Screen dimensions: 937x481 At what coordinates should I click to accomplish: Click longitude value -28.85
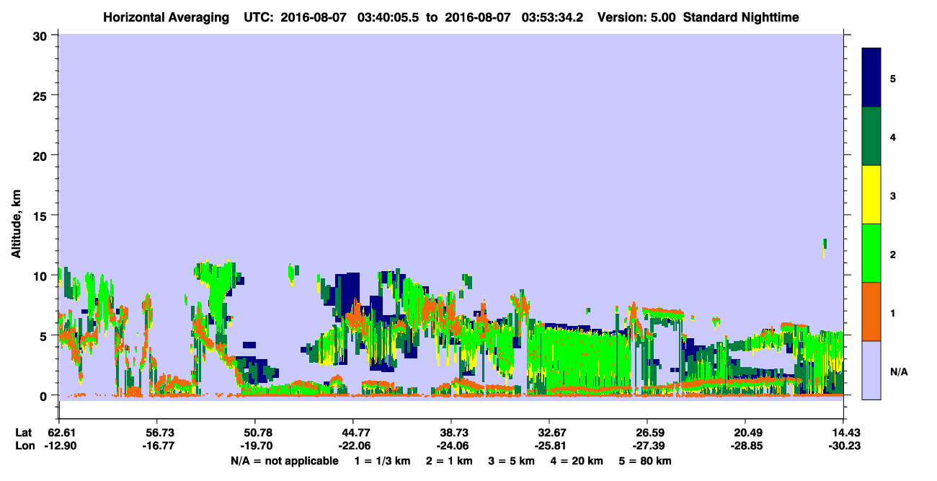[745, 446]
